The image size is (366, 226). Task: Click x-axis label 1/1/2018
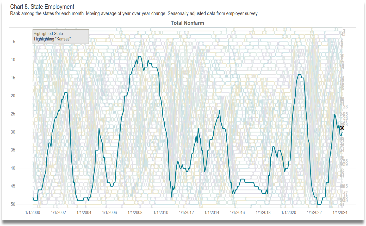(263, 213)
